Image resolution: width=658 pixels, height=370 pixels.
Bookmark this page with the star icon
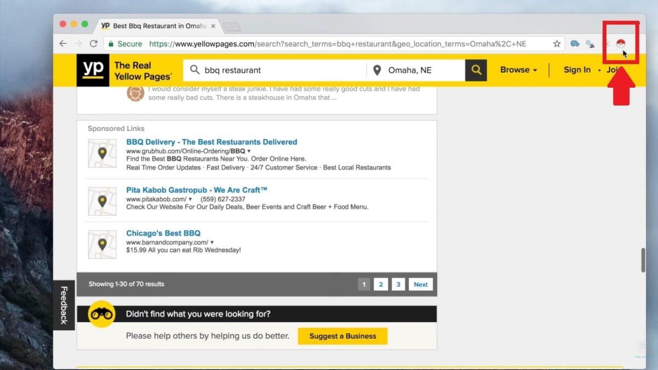(x=557, y=44)
